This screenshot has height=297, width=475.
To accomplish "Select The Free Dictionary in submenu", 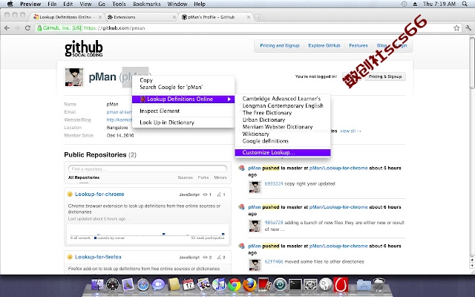I will pos(283,113).
